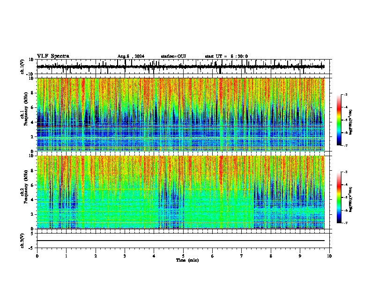Click the "8" kHz tick on ch.1 frequency axis

(32, 93)
